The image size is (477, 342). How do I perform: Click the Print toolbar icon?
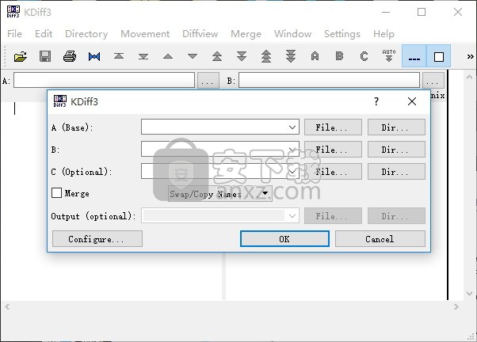tap(70, 56)
